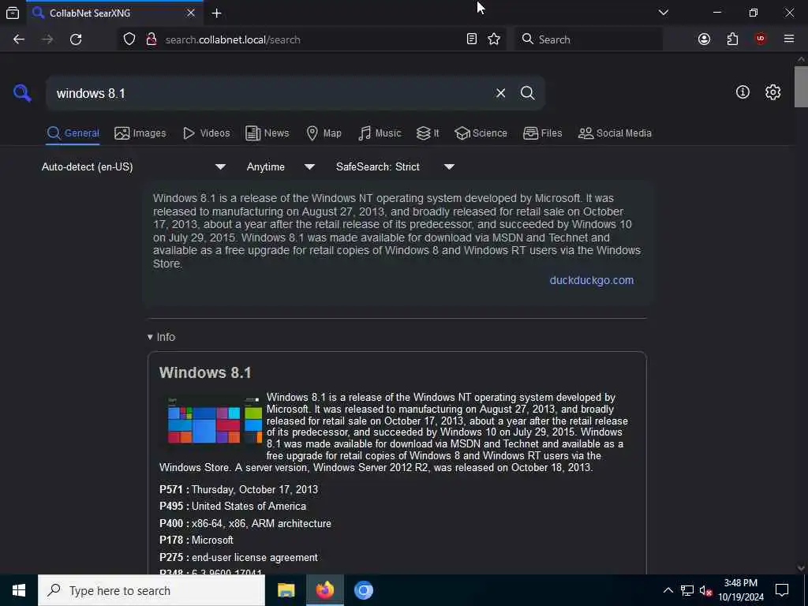Collapse the Info section
Image resolution: width=808 pixels, height=606 pixels.
coord(161,337)
